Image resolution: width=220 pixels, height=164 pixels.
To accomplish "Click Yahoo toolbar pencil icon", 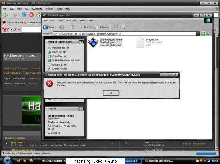I will point(15,29).
